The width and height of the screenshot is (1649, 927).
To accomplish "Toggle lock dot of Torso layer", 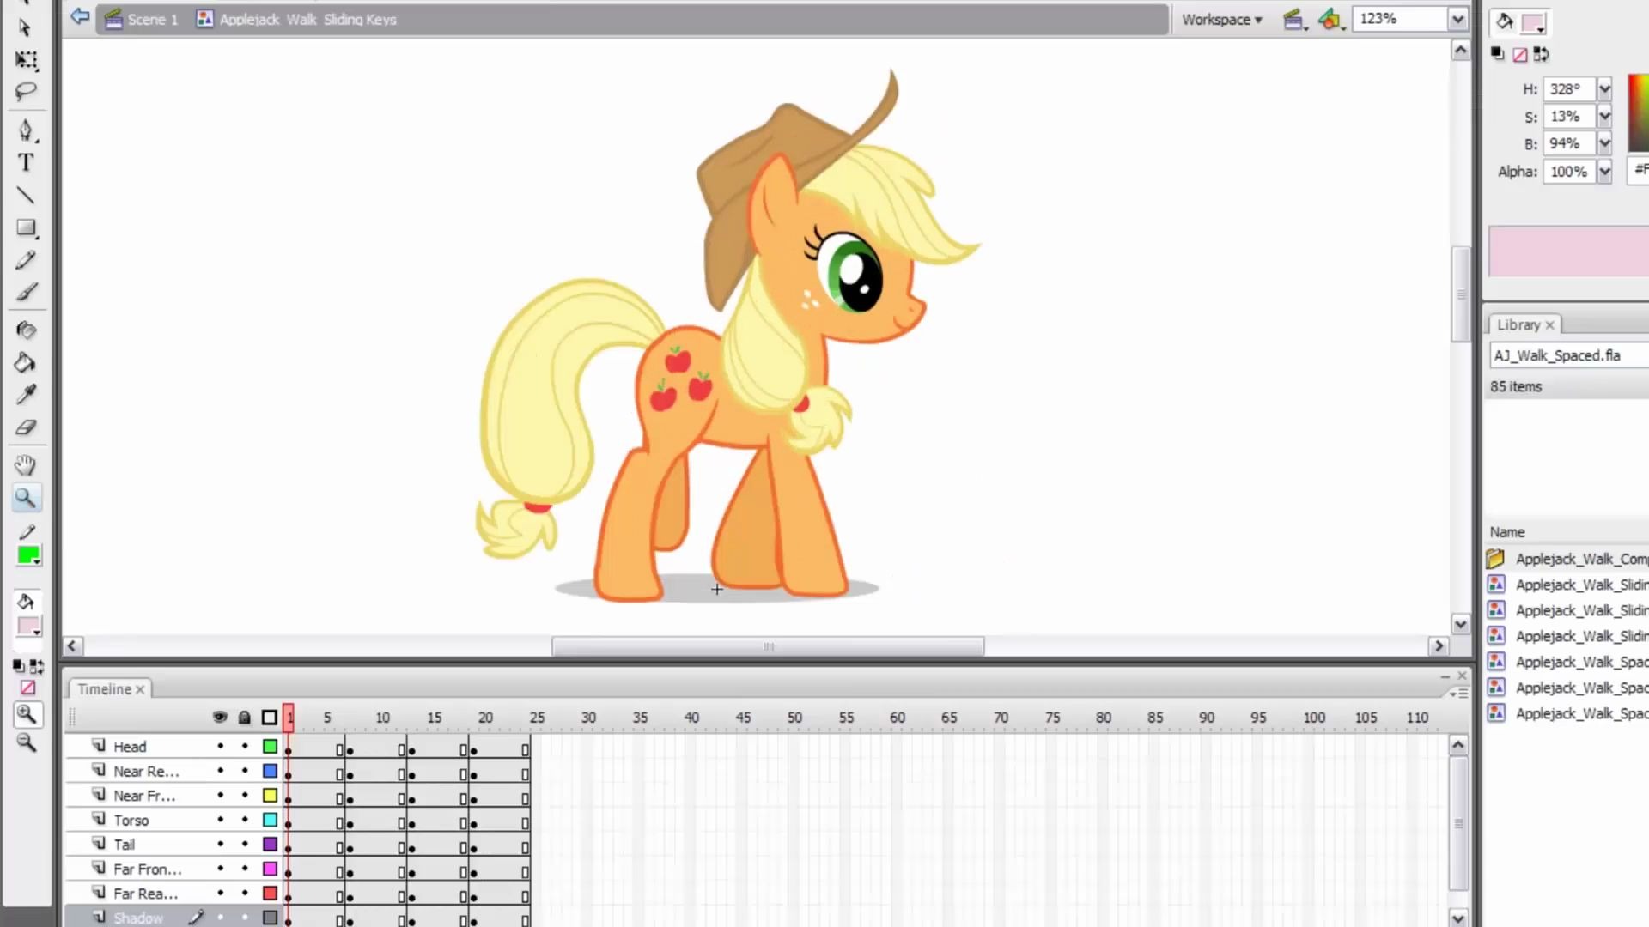I will (245, 820).
